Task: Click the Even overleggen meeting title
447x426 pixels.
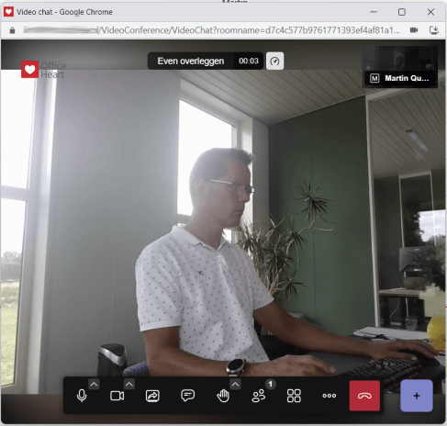Action: (191, 61)
